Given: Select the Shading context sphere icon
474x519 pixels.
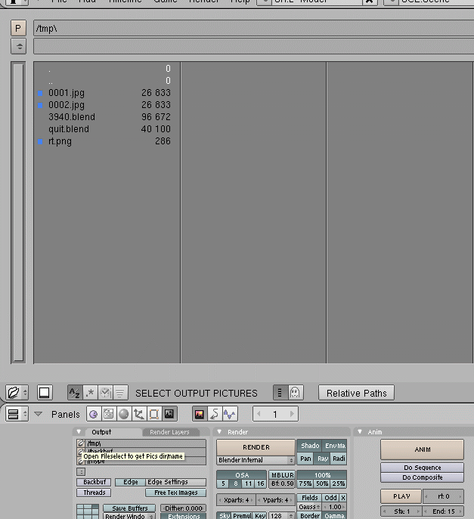Looking at the screenshot, I should tap(123, 414).
